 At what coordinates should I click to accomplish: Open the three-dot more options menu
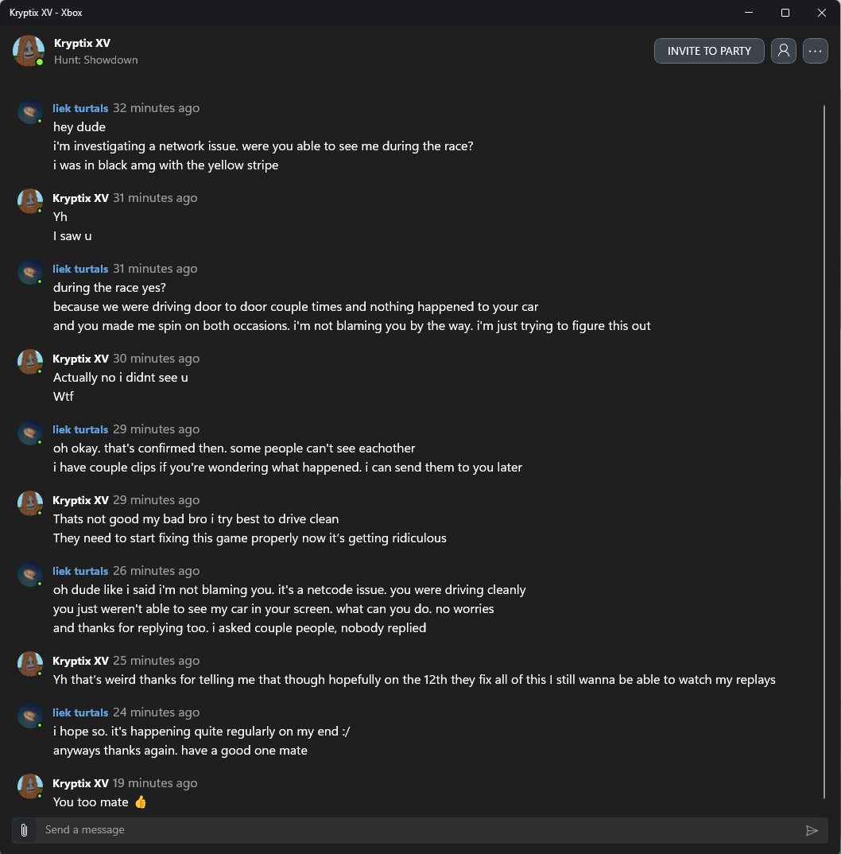(x=816, y=51)
